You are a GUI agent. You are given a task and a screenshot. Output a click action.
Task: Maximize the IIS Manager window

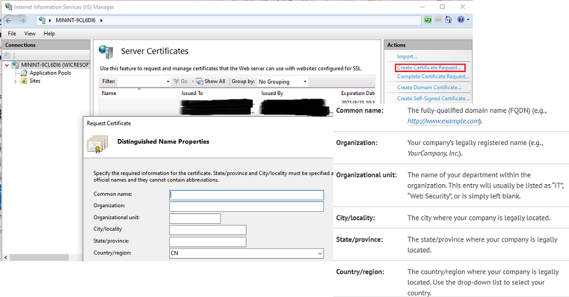(x=442, y=6)
